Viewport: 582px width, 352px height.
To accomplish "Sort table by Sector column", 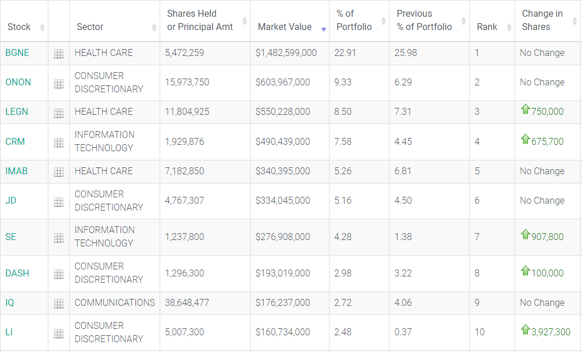I will (154, 27).
